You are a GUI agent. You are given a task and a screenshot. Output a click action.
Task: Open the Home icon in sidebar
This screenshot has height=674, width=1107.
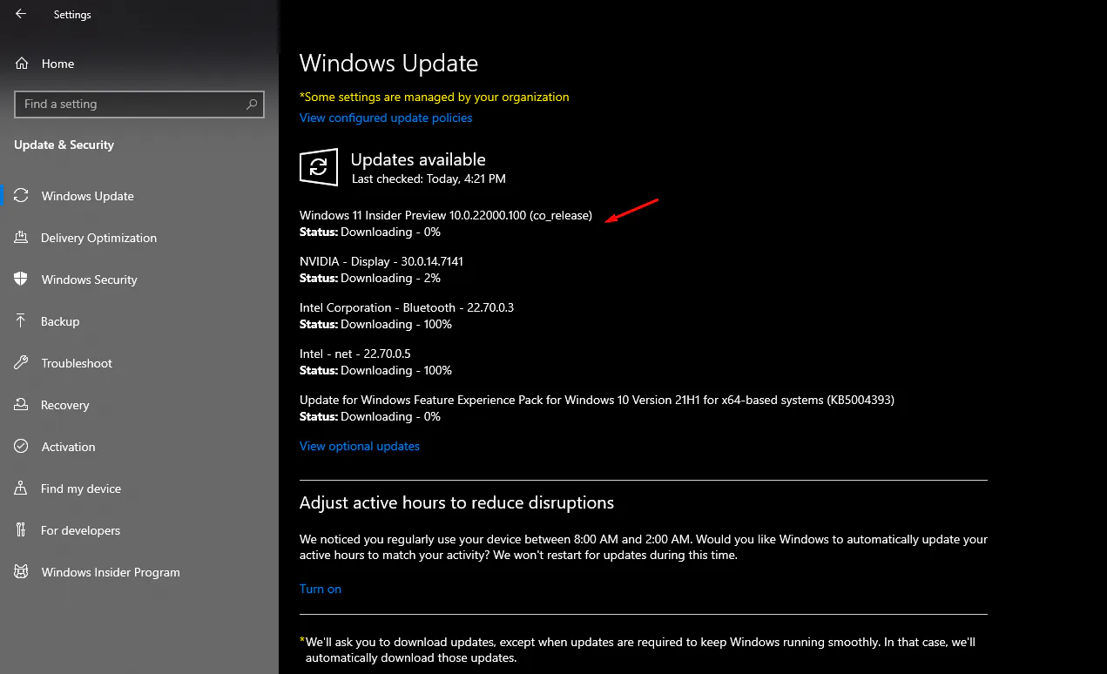point(22,64)
